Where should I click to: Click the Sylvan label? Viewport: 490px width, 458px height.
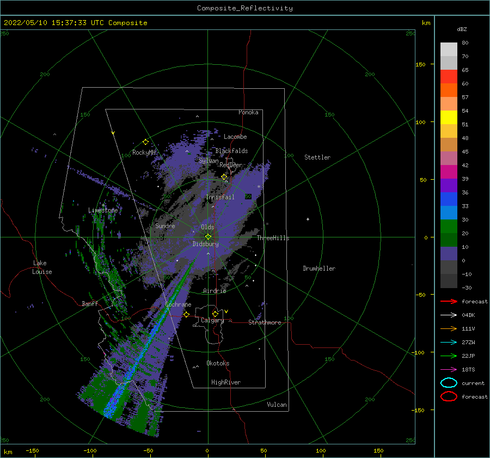click(x=209, y=161)
